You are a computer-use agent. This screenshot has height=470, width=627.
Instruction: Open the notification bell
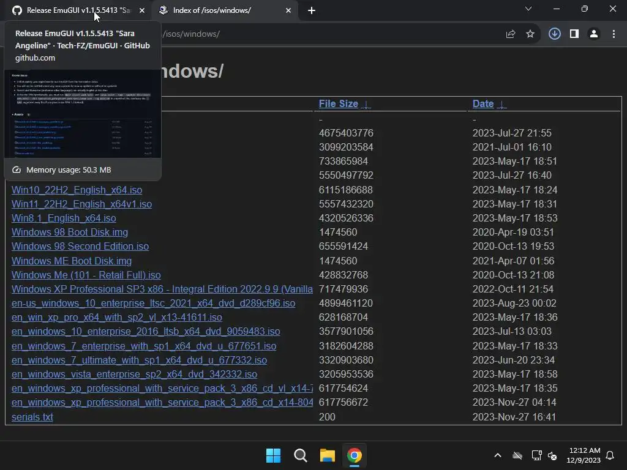click(610, 455)
